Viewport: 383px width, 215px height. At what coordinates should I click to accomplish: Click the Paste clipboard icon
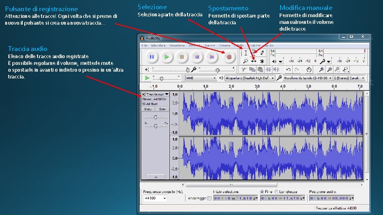coord(261,70)
